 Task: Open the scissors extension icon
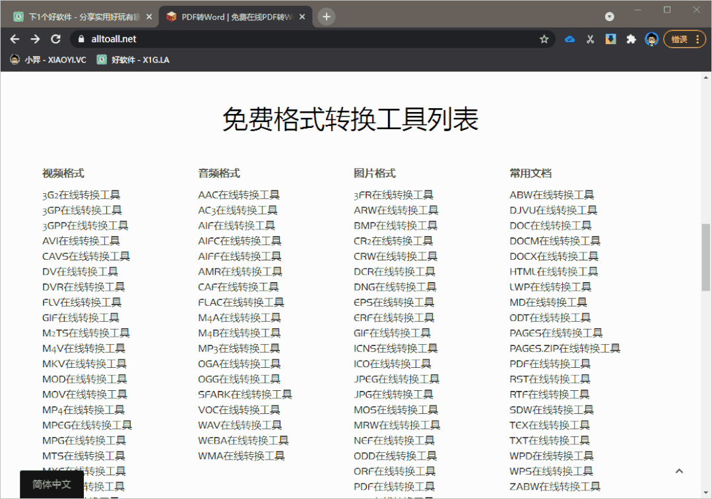pyautogui.click(x=590, y=40)
